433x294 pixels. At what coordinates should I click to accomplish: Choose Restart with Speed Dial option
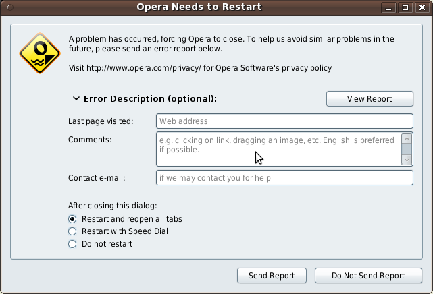tap(73, 231)
